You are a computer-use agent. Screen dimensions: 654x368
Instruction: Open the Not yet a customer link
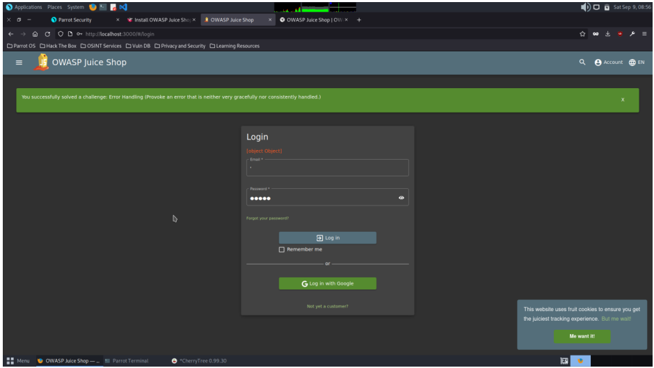click(328, 306)
